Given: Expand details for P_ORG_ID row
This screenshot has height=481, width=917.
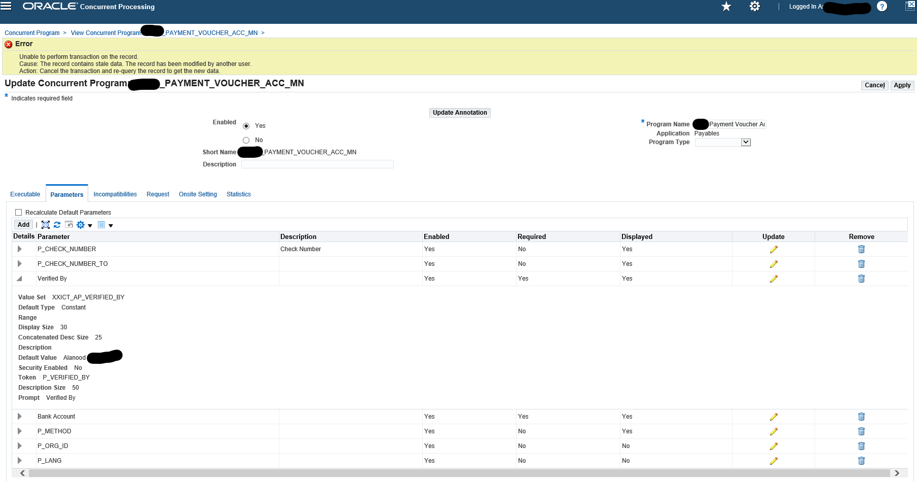Looking at the screenshot, I should [20, 446].
